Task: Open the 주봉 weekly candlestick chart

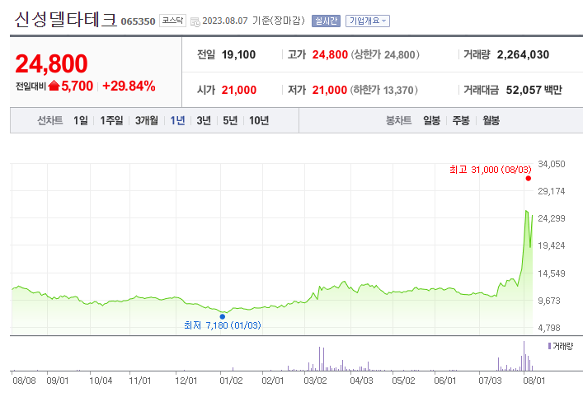Action: point(461,120)
